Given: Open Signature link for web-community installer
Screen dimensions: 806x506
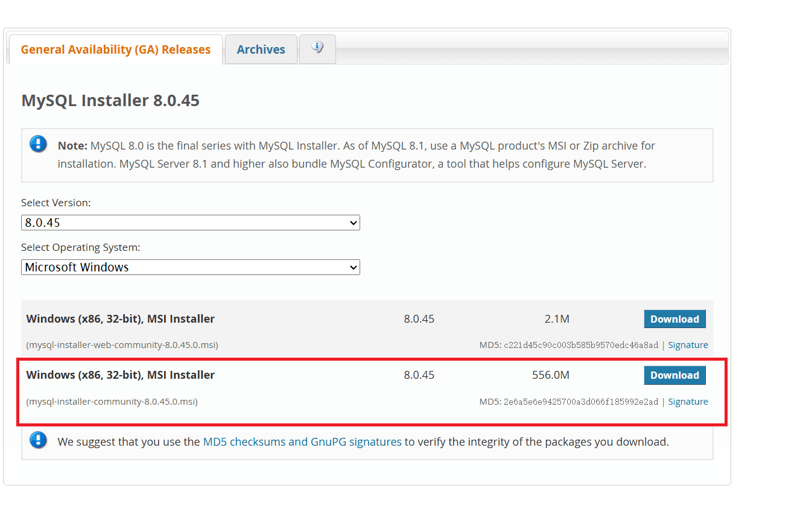Looking at the screenshot, I should (688, 345).
